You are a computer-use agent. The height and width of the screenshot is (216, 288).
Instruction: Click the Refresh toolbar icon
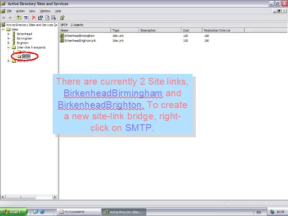(x=47, y=18)
